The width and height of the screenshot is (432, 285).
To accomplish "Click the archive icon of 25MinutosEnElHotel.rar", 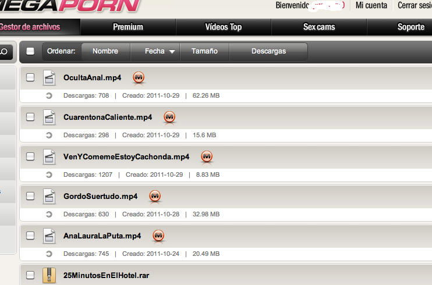I will tap(49, 275).
